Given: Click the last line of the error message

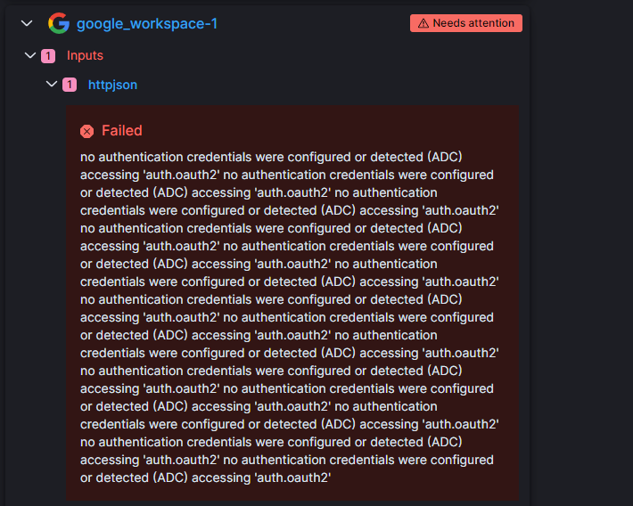Looking at the screenshot, I should pos(205,477).
